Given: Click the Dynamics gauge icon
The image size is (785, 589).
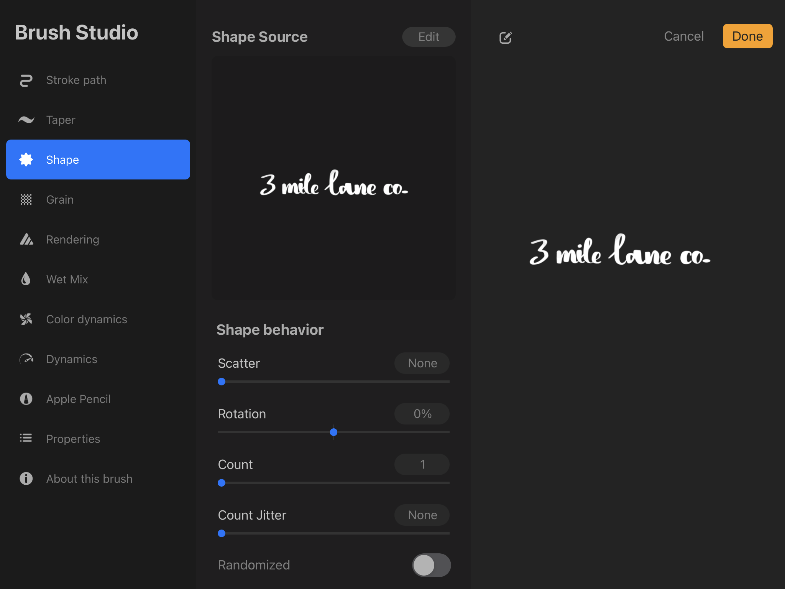Looking at the screenshot, I should point(26,359).
